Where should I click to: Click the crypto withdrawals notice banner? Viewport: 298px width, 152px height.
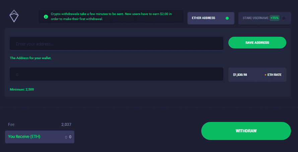[111, 17]
